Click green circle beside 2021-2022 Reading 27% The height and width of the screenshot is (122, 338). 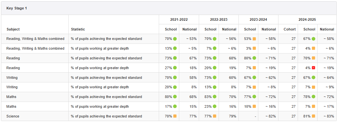pos(175,68)
